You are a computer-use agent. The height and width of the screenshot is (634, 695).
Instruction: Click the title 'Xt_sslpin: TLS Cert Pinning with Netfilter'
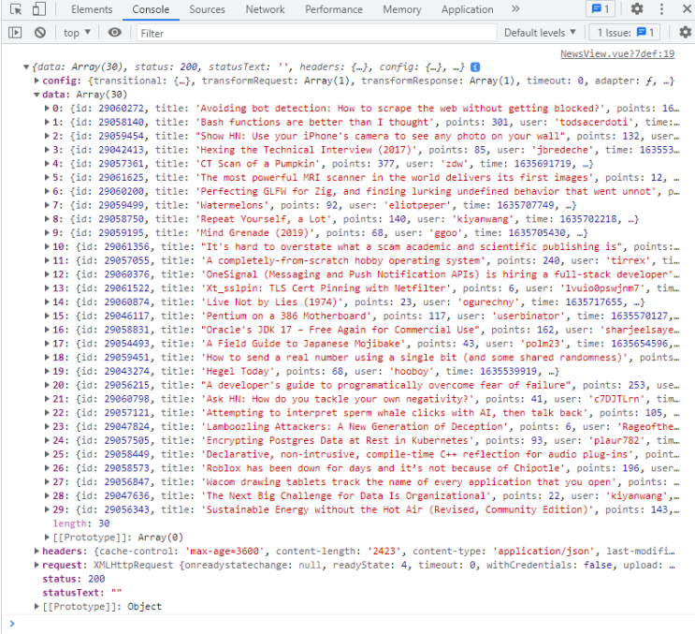326,288
